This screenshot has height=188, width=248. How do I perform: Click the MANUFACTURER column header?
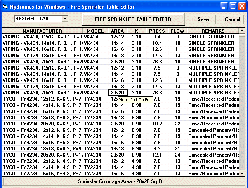click(42, 31)
